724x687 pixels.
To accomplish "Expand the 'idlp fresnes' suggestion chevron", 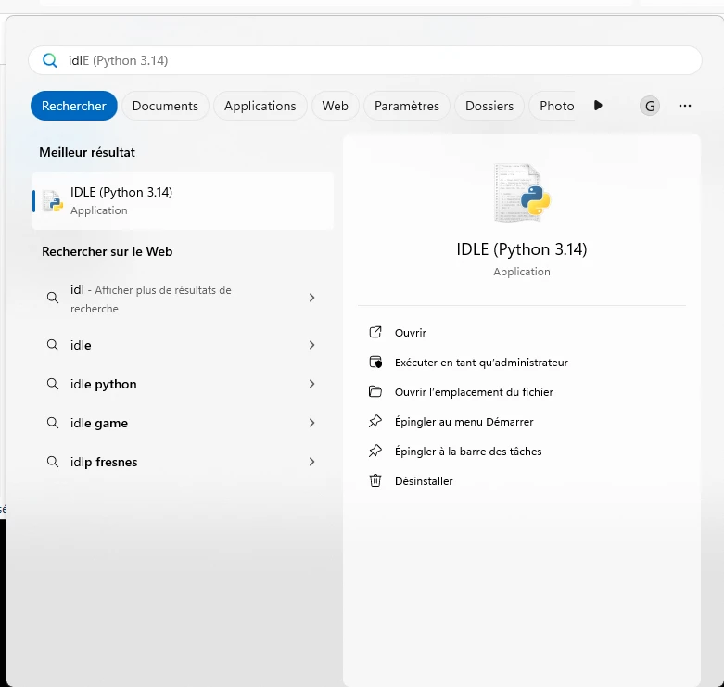I will click(311, 462).
